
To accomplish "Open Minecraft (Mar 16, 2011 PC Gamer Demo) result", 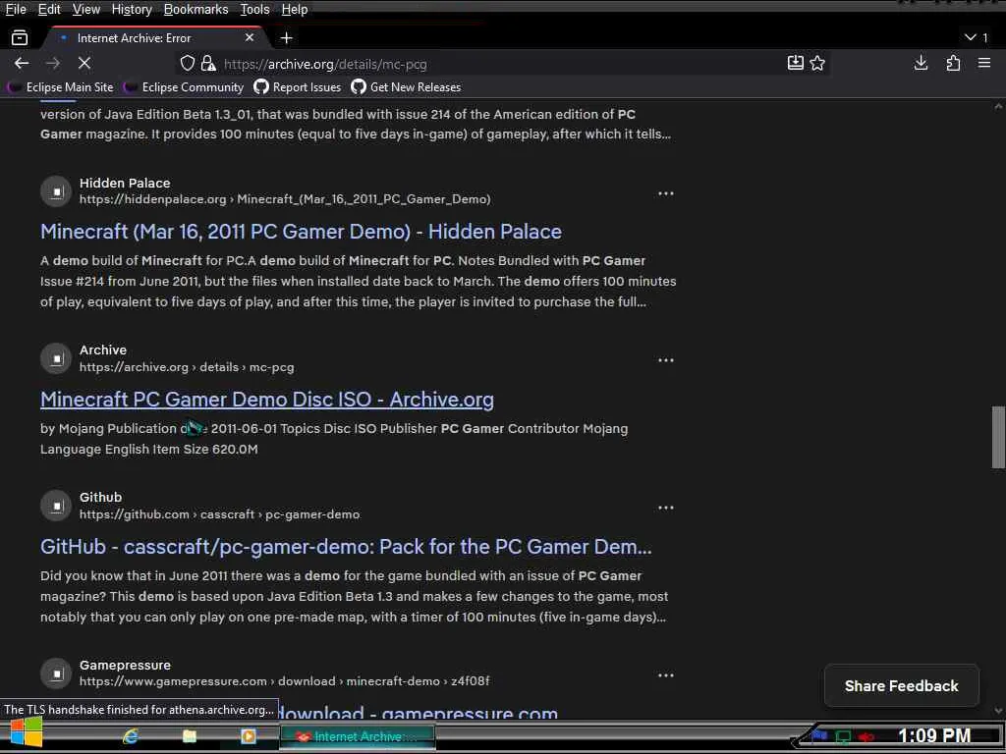I will pyautogui.click(x=301, y=232).
